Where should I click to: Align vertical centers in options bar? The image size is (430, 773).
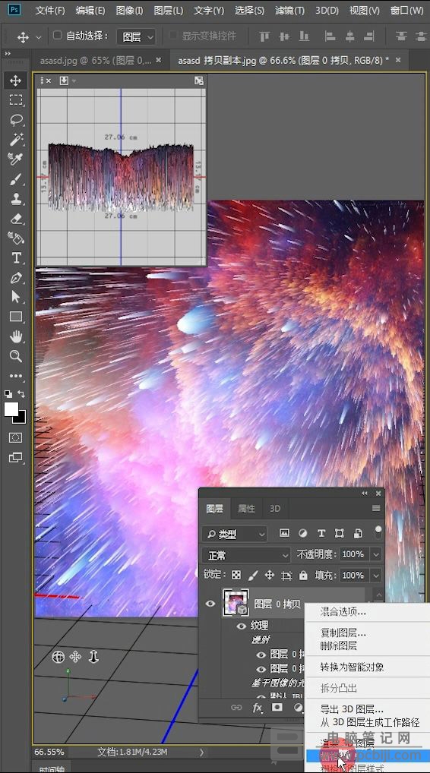pyautogui.click(x=284, y=36)
